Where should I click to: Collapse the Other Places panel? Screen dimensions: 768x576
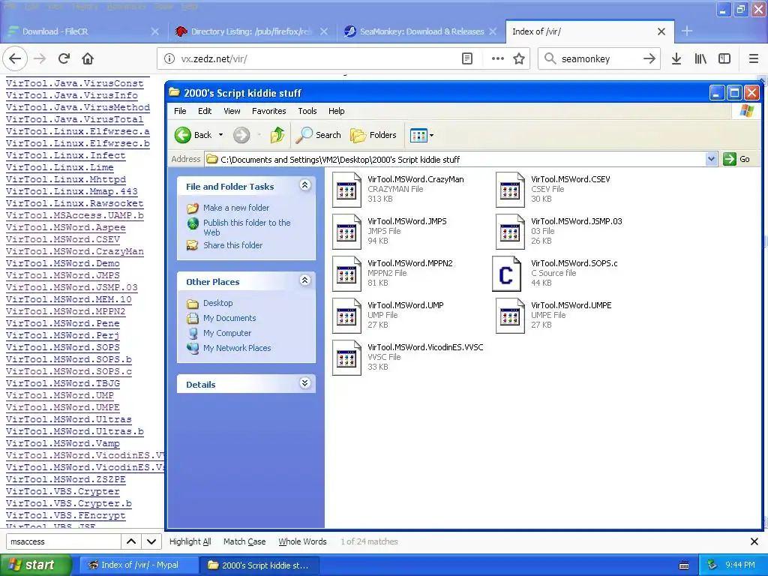[x=305, y=280]
